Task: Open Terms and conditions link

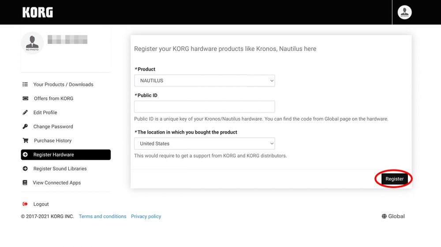Action: [102, 217]
